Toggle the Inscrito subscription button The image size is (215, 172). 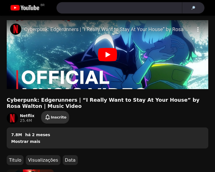(x=55, y=117)
